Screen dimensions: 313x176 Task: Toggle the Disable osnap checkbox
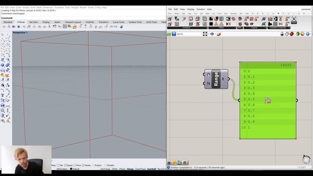(105, 165)
